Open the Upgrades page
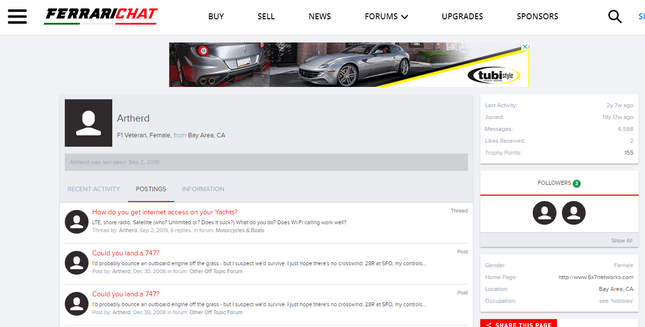 (x=462, y=16)
